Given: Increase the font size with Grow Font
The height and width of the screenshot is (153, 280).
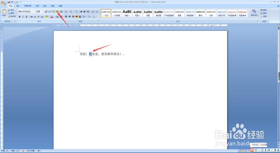Looking at the screenshot, I should [x=46, y=11].
